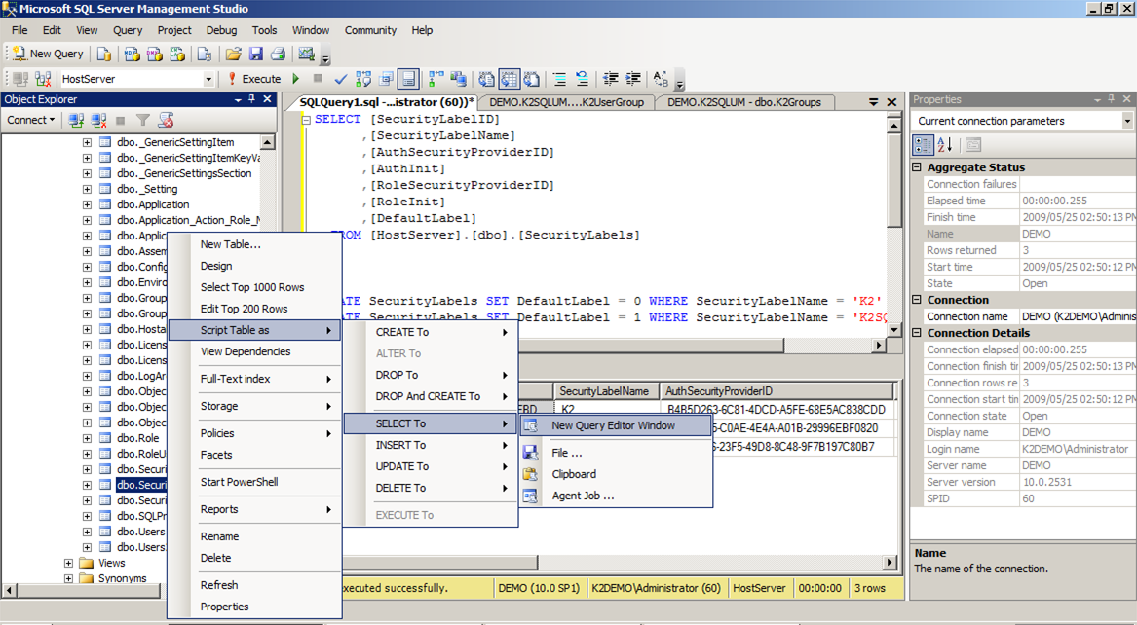Start a SQL Server Compact query

(205, 54)
